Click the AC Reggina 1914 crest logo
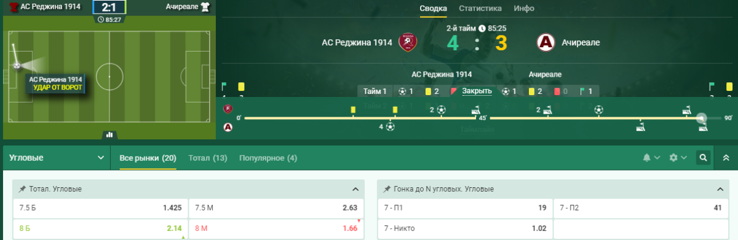Screen dimensions: 738x240 pyautogui.click(x=407, y=42)
